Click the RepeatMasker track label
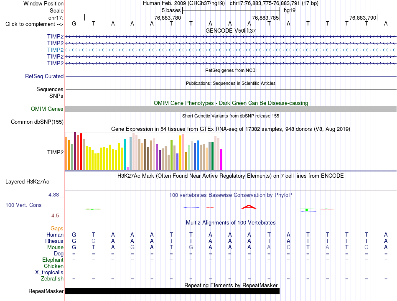Screen dimensions: 397x301 click(x=46, y=291)
